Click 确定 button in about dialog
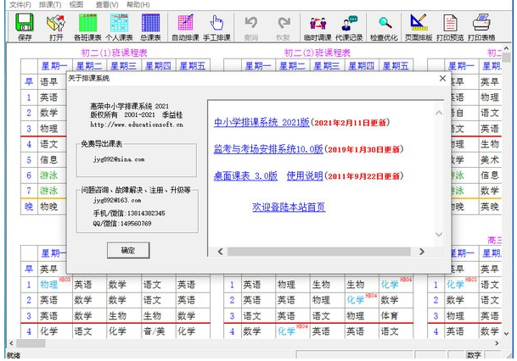 (128, 251)
